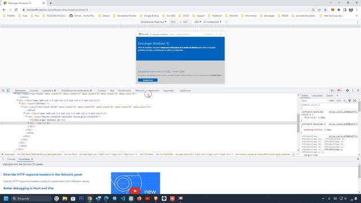Image resolution: width=361 pixels, height=203 pixels.
Task: Collapse the mscom-container-maxwidth div node
Action: click(27, 117)
